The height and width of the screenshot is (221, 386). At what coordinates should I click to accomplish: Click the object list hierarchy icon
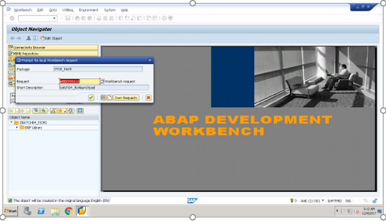pyautogui.click(x=53, y=111)
